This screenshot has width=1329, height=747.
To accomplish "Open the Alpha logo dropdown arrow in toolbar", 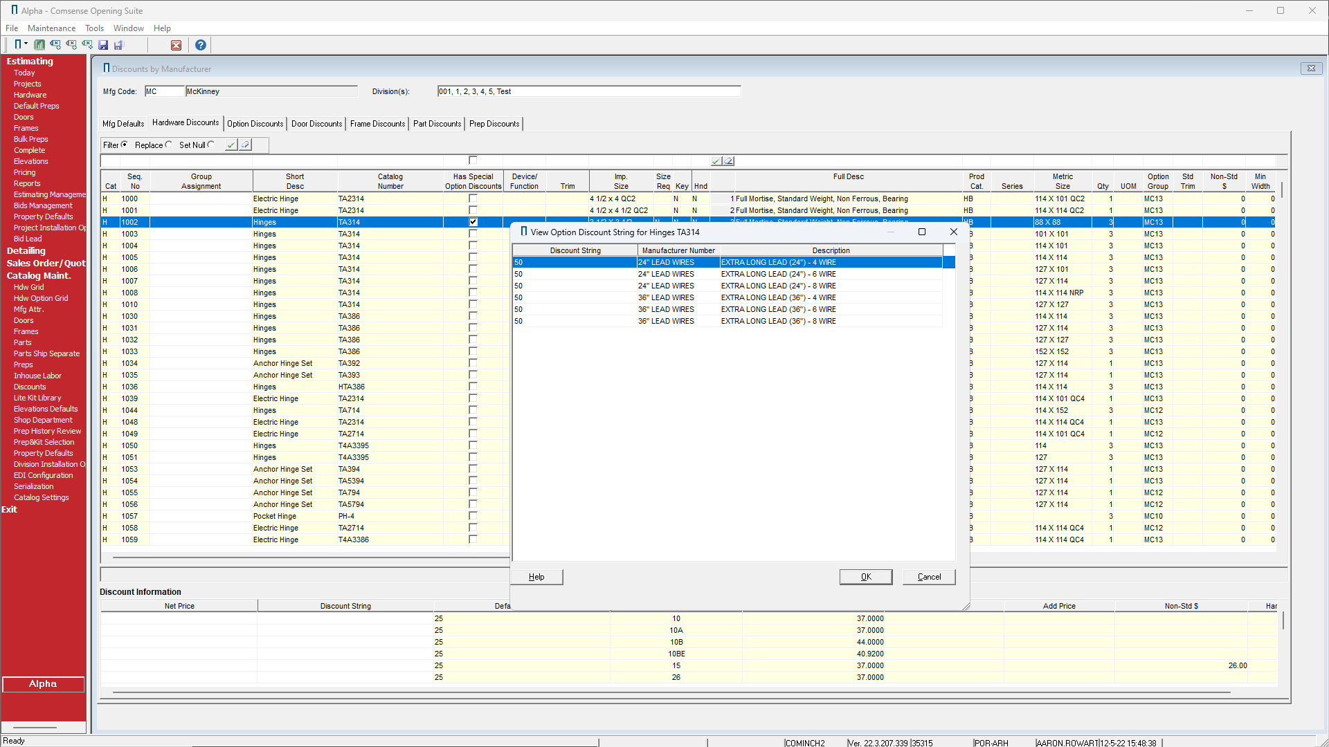I will (26, 44).
